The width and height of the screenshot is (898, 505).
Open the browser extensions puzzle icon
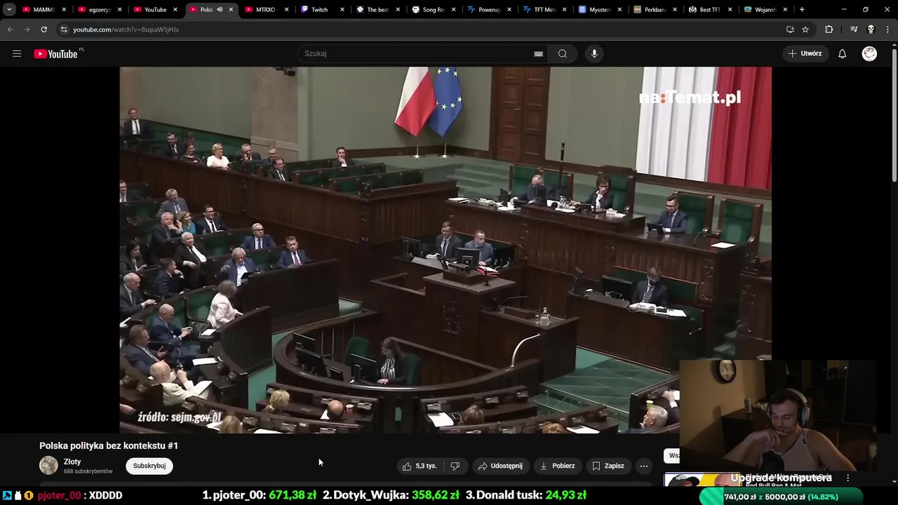pyautogui.click(x=829, y=29)
